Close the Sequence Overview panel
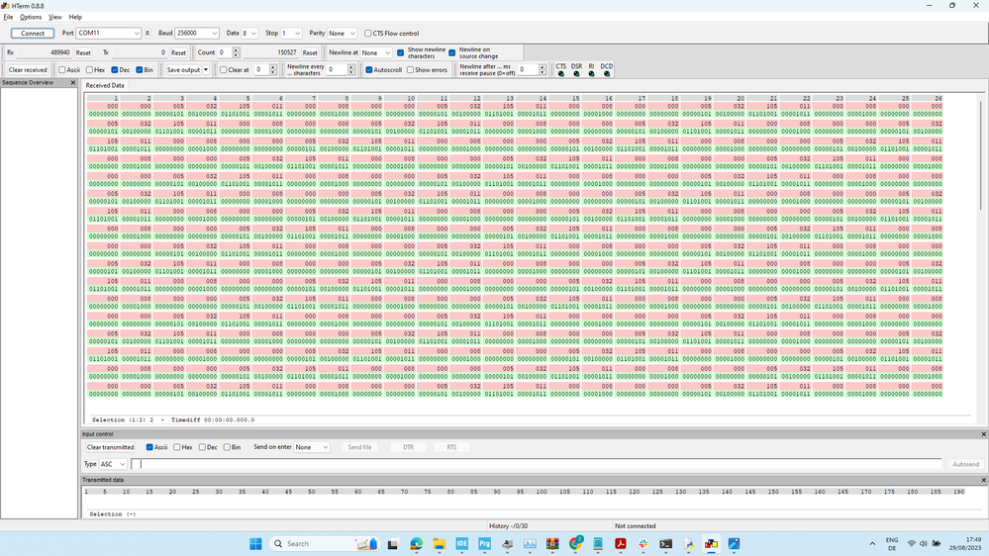 pyautogui.click(x=72, y=82)
